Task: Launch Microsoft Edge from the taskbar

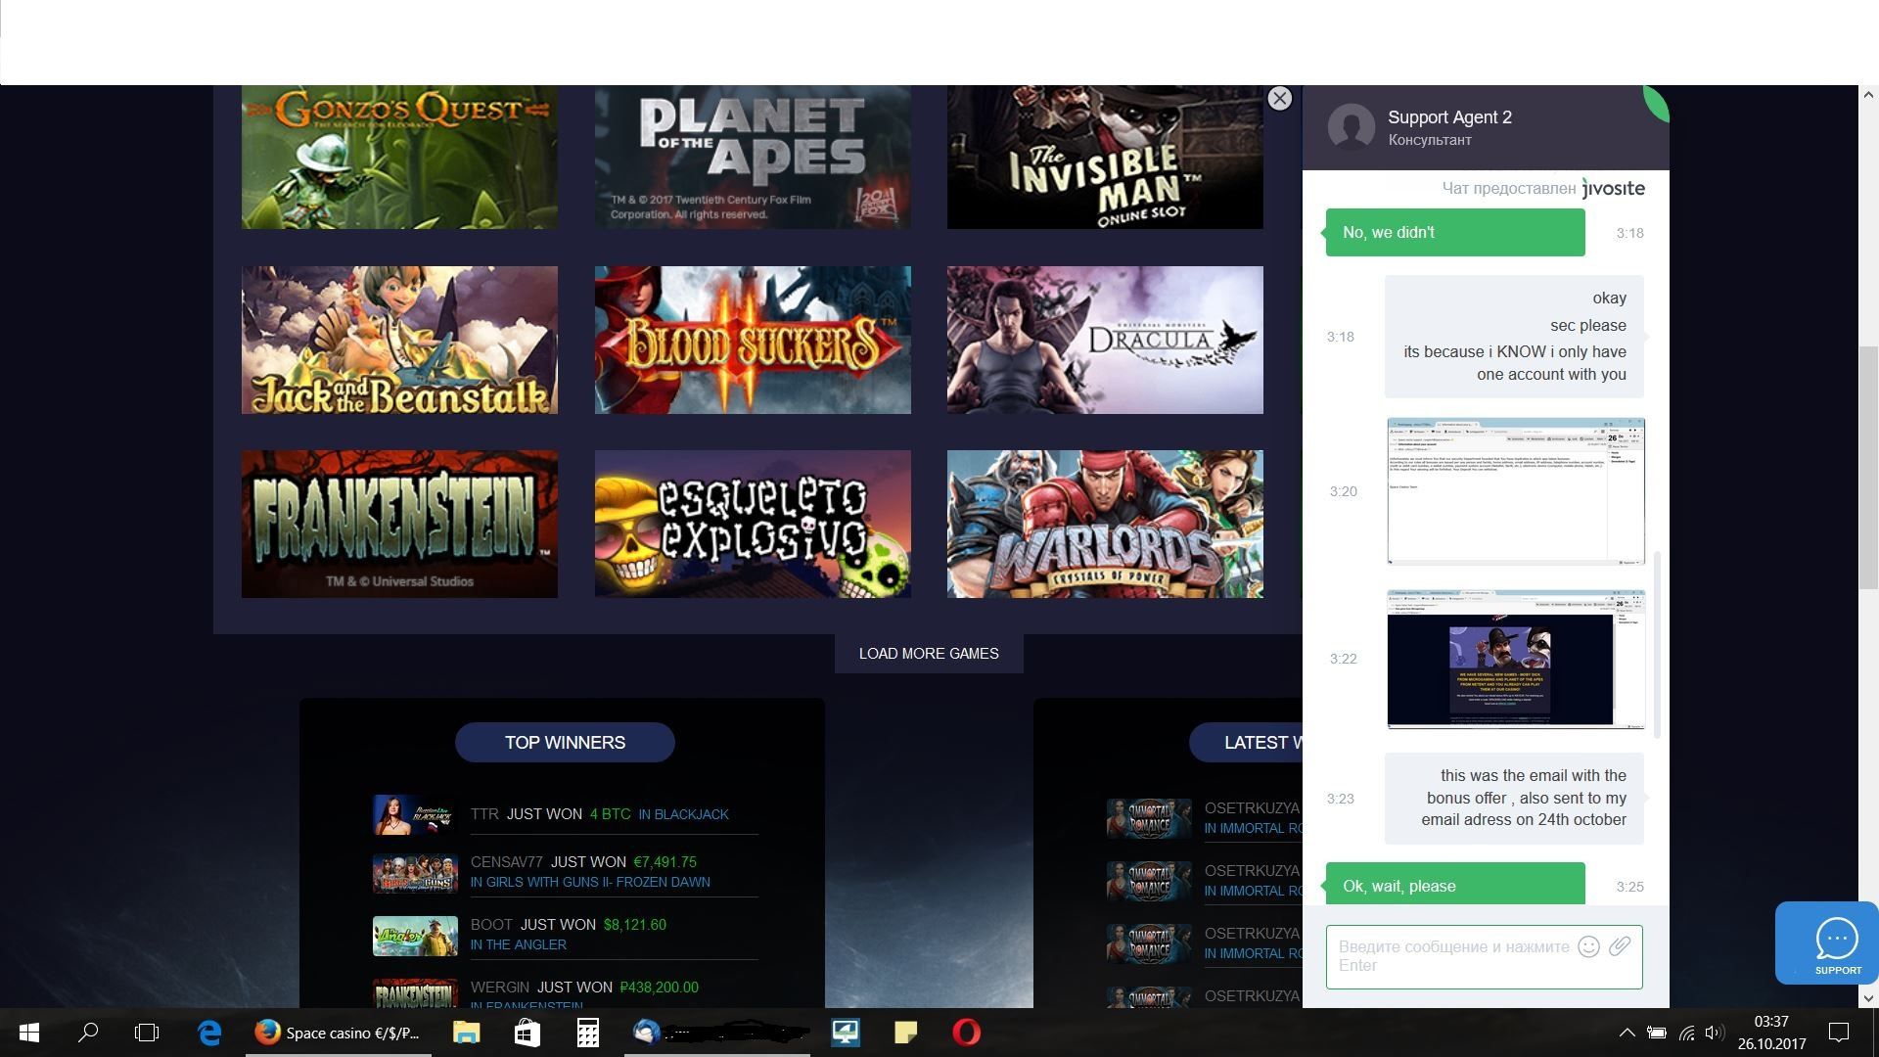Action: click(x=209, y=1033)
